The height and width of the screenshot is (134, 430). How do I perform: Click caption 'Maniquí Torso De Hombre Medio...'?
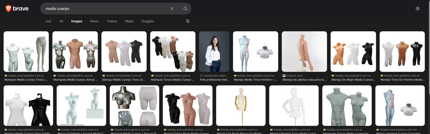pos(402,80)
